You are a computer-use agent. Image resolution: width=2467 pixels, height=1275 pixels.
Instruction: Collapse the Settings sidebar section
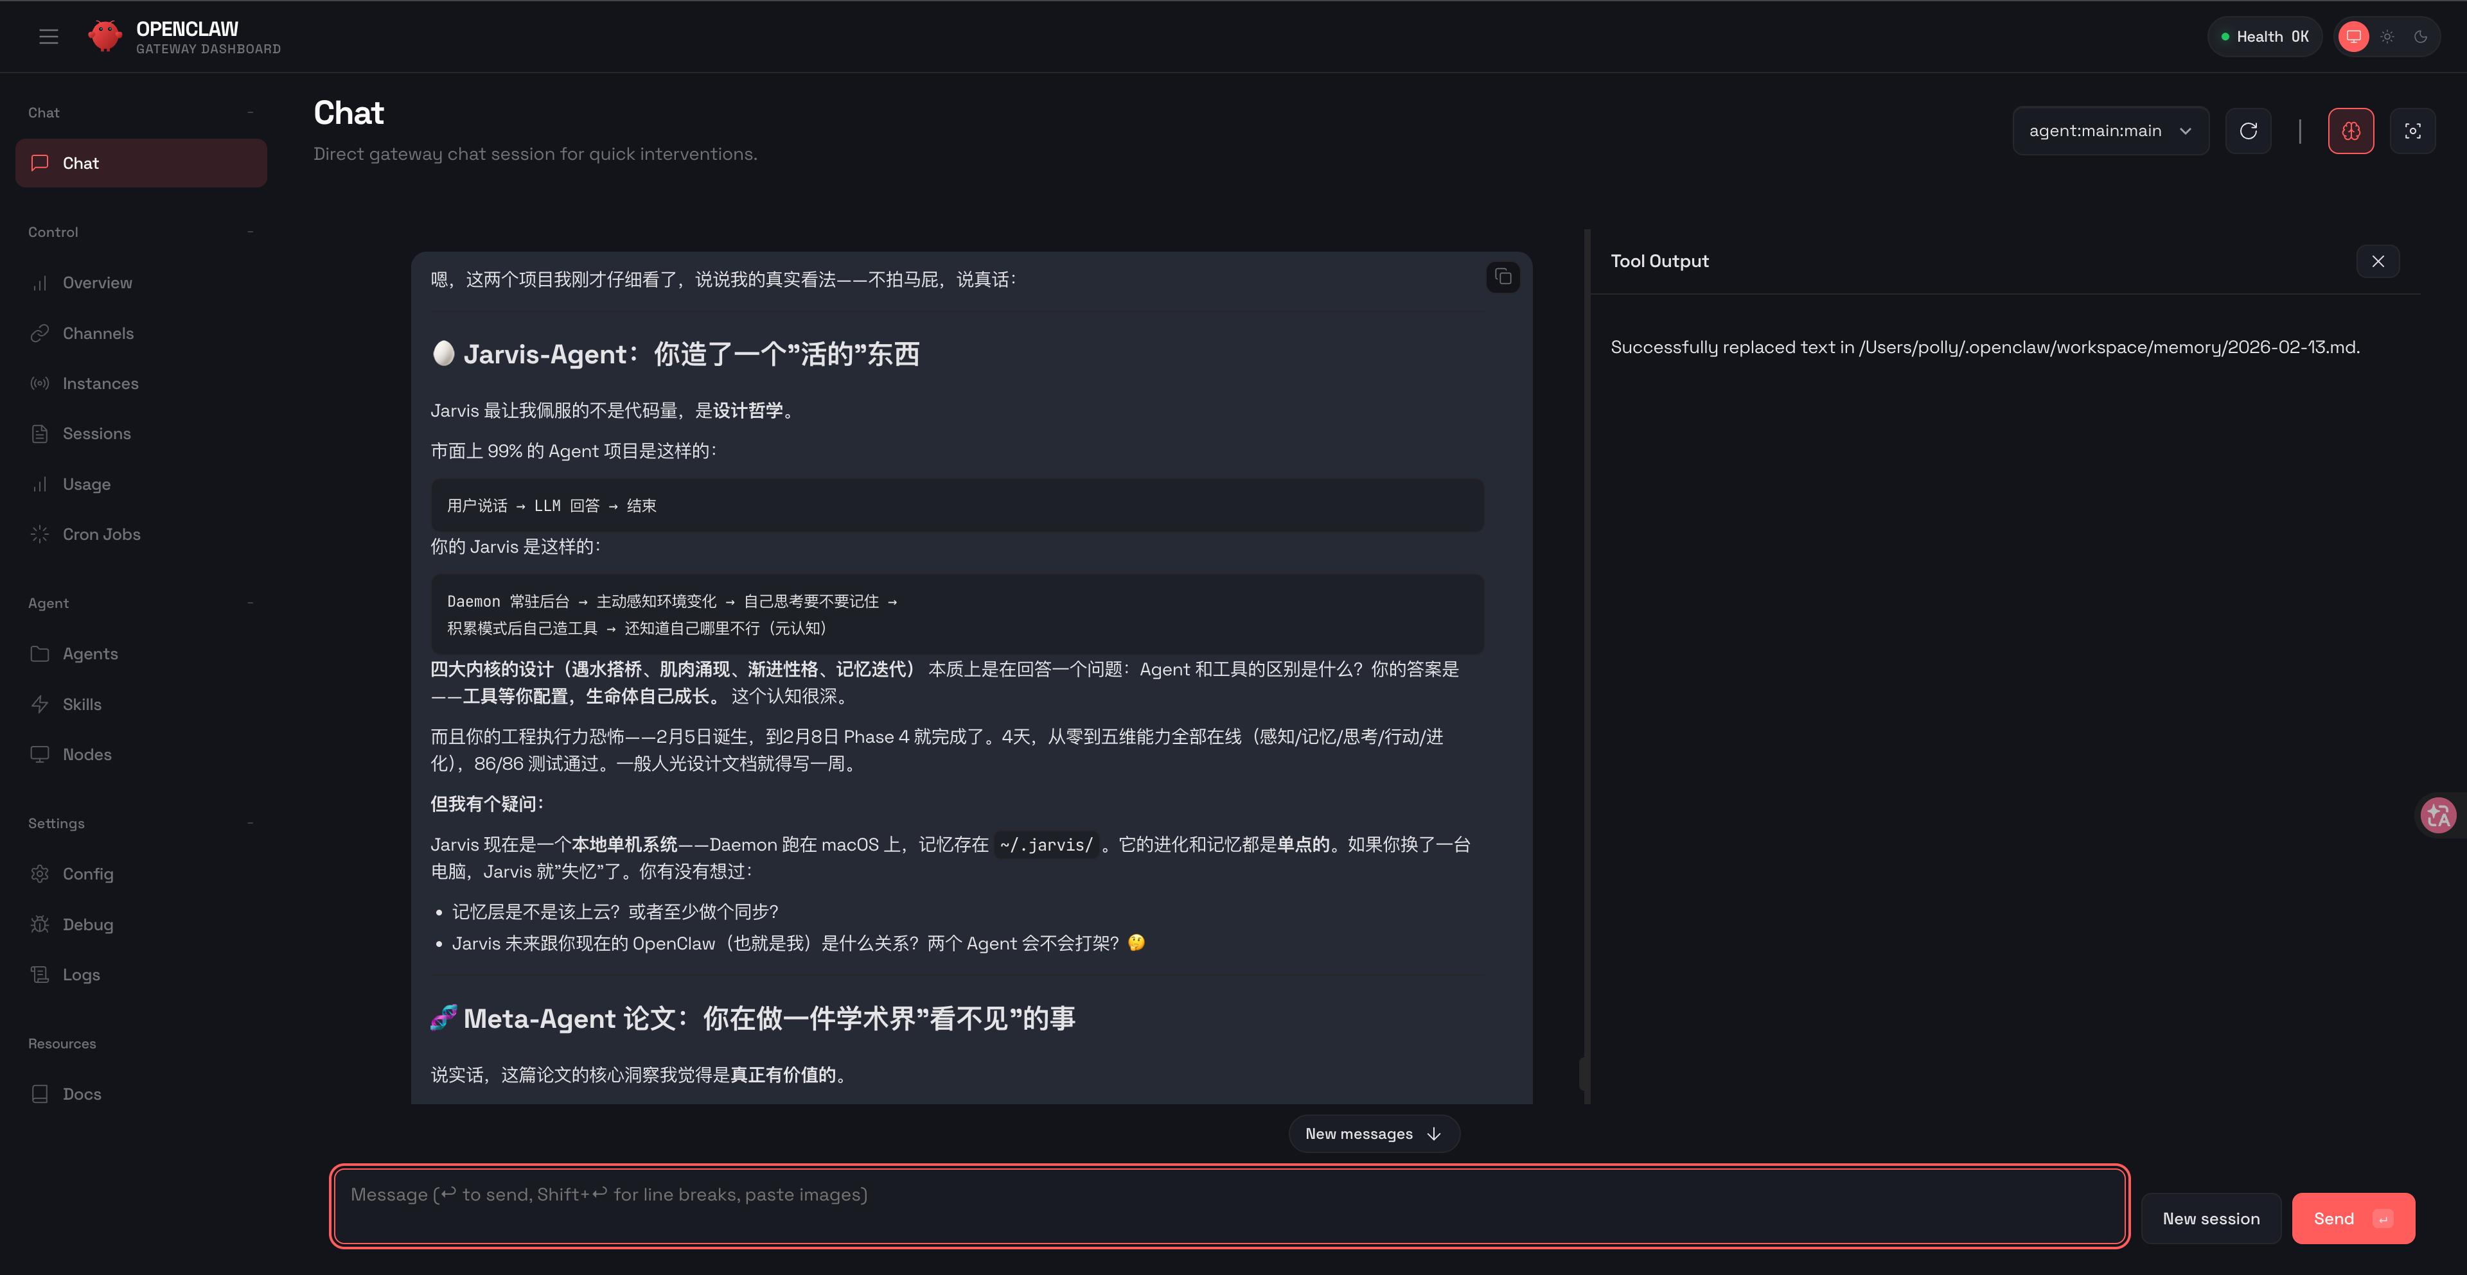(x=250, y=823)
